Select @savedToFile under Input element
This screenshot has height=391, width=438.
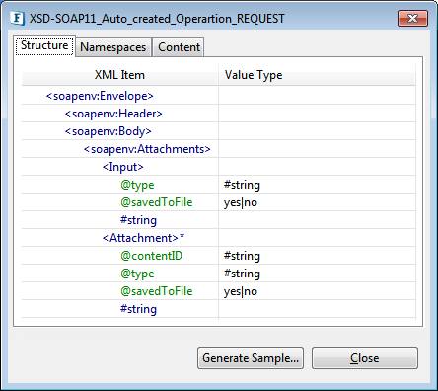[x=157, y=202]
